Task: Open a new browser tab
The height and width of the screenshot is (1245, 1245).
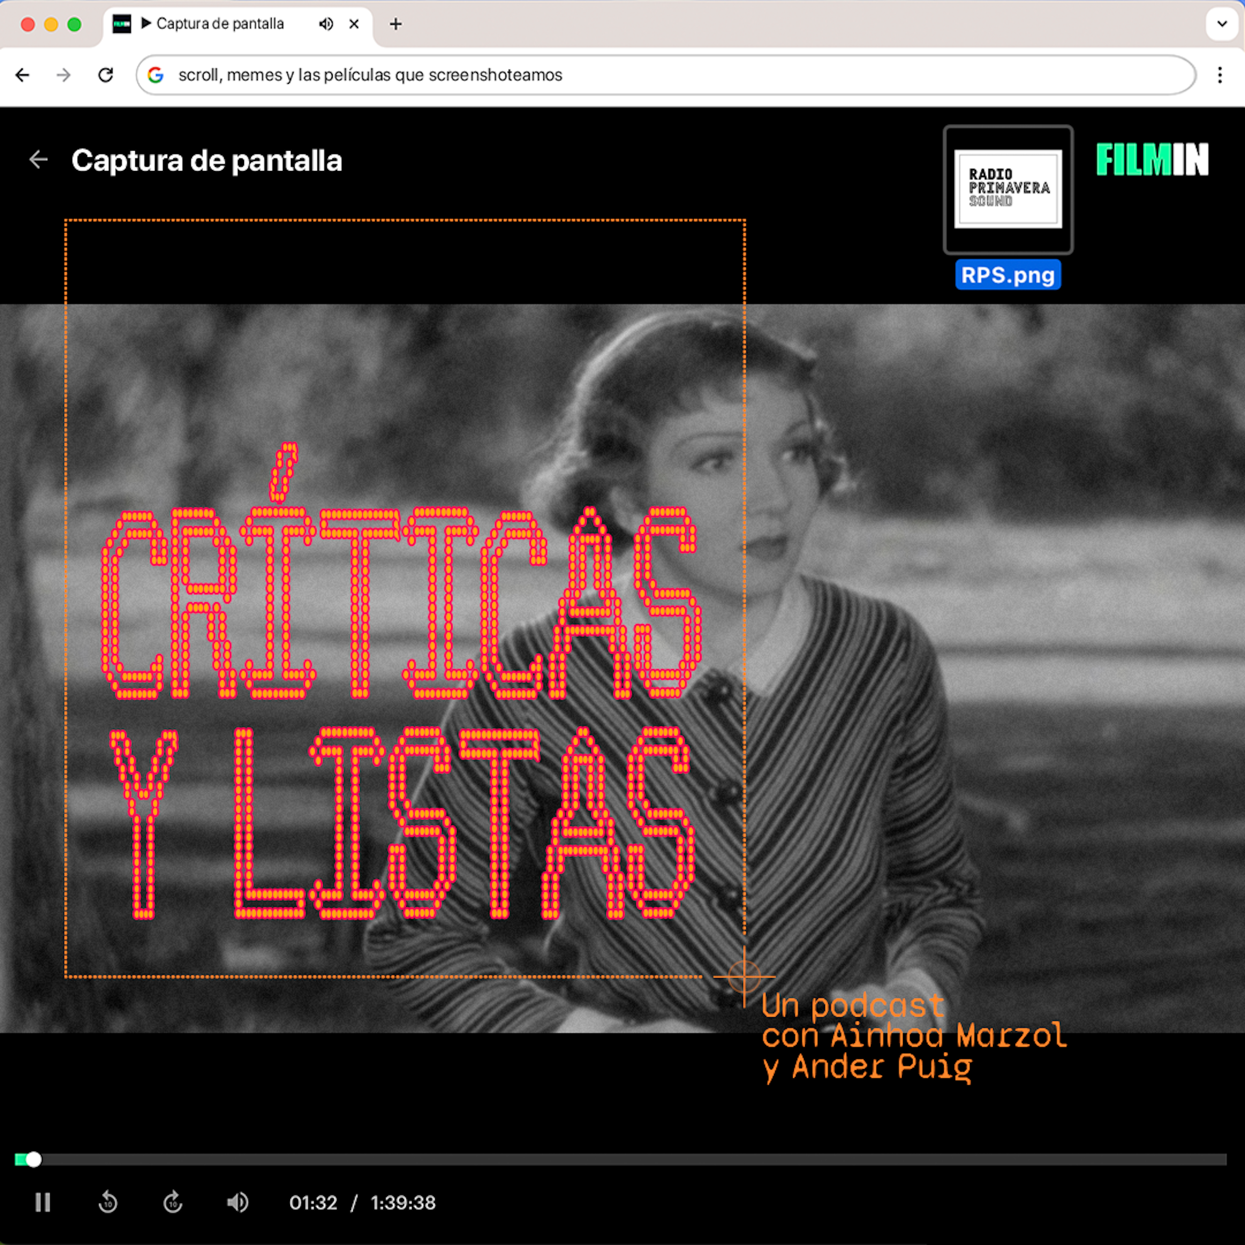Action: 395,24
